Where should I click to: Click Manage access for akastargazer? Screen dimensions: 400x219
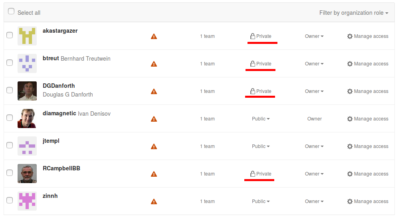368,36
